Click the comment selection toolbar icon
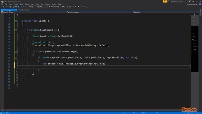Viewport: 202px width, 114px height. (x=73, y=7)
